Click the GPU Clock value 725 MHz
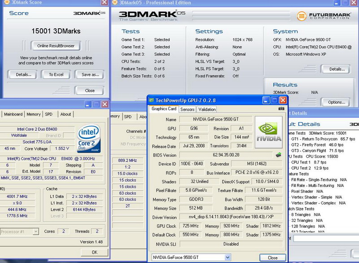This screenshot has width=359, height=263. pyautogui.click(x=190, y=226)
